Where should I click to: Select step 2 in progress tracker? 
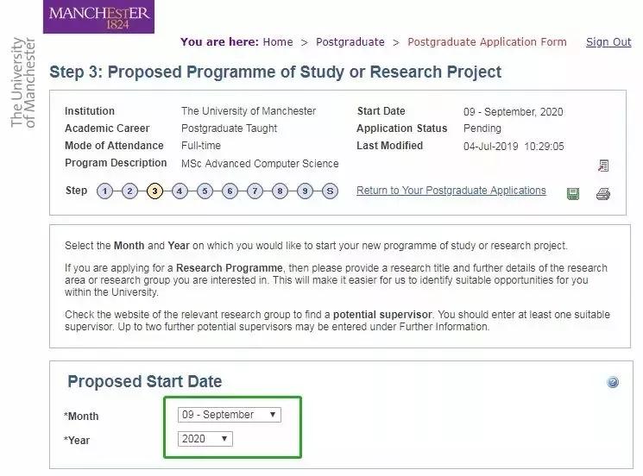pos(129,191)
